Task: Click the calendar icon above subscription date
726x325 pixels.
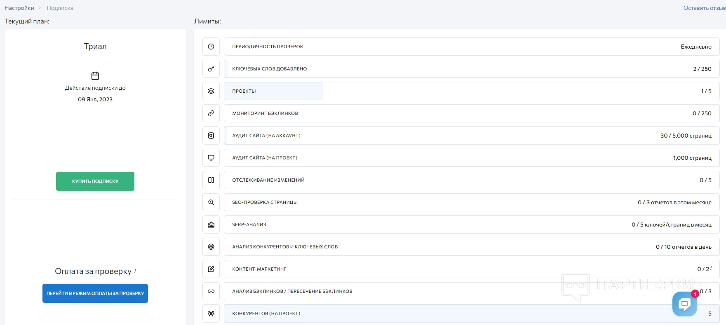Action: [95, 76]
